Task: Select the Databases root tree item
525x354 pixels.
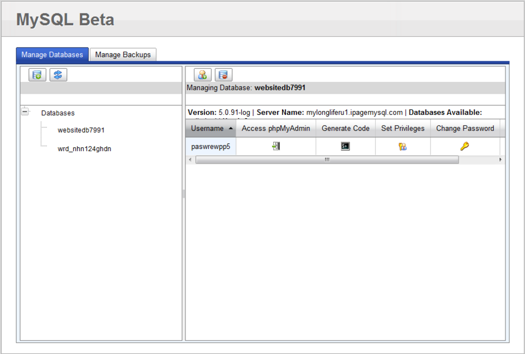Action: (x=58, y=113)
